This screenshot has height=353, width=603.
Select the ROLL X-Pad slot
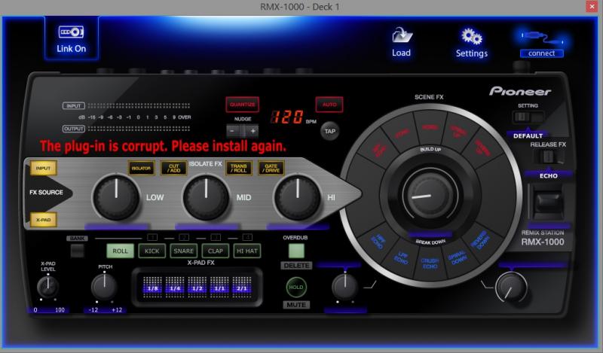click(x=120, y=251)
